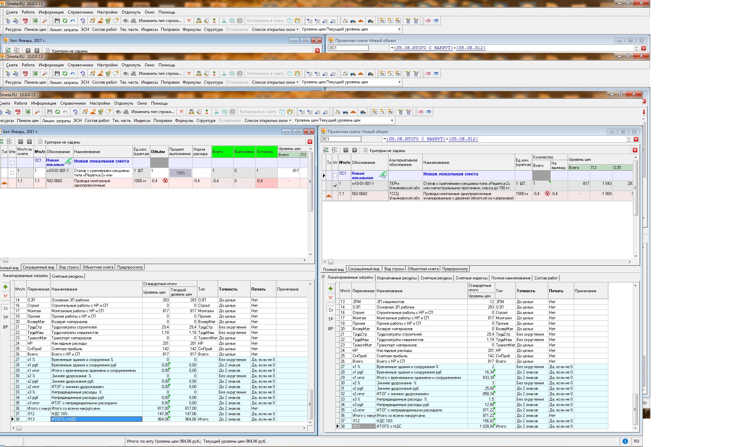Viewport: 756px width, 447px height.
Task: Click the Ст button in the Project estimate totals panel
Action: pyautogui.click(x=331, y=310)
